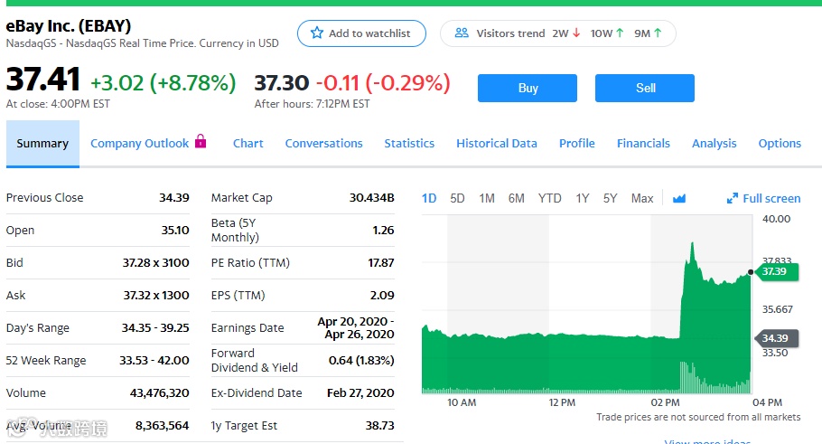Click the eBay Inc. (EBAY) title
Image resolution: width=822 pixels, height=444 pixels.
click(x=69, y=25)
